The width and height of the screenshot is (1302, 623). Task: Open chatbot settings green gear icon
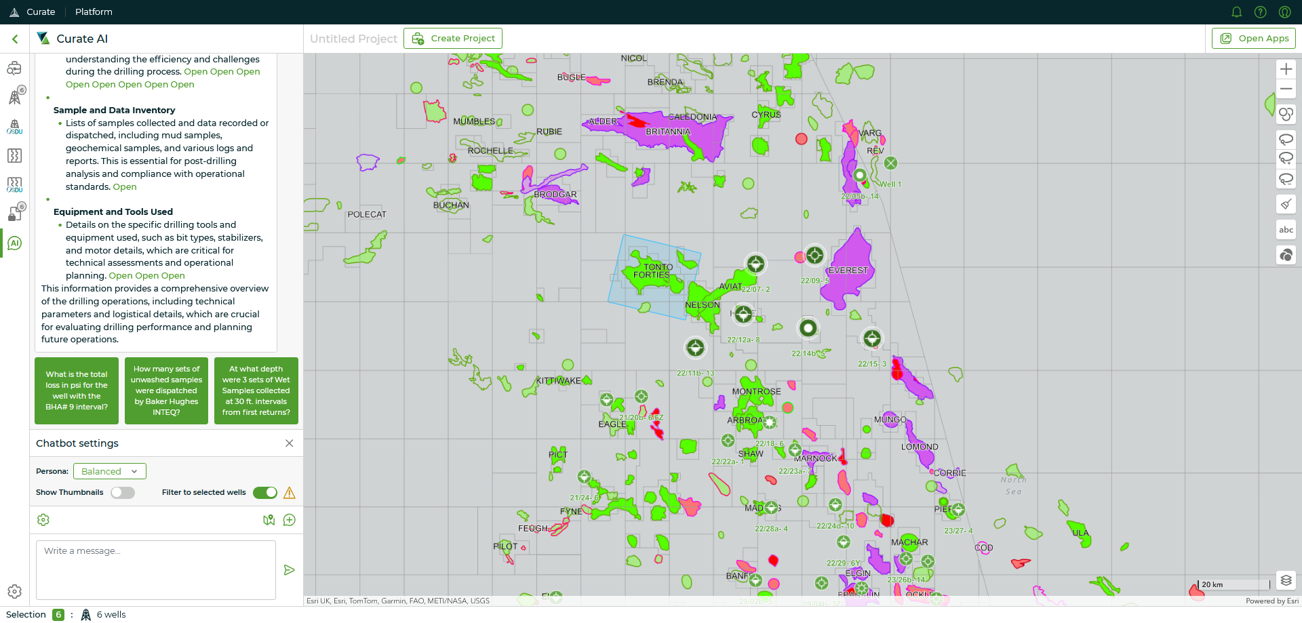(43, 520)
